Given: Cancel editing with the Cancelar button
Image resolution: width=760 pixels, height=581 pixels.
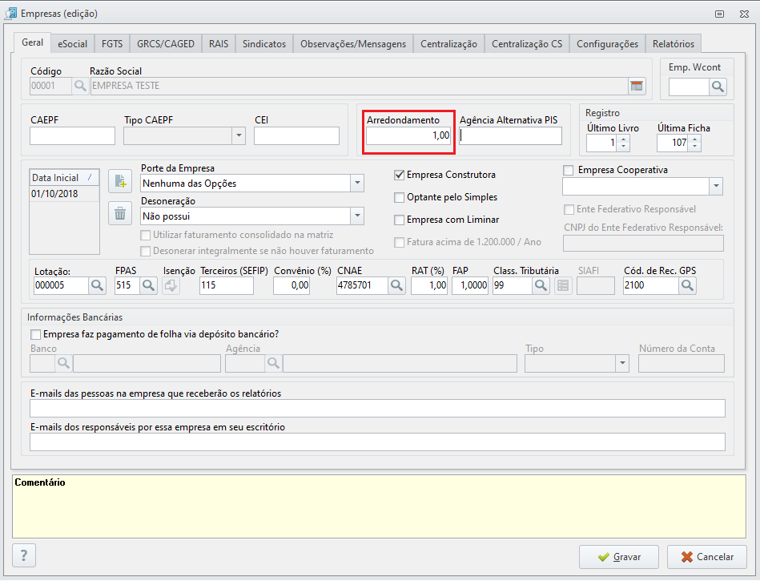Looking at the screenshot, I should 707,557.
